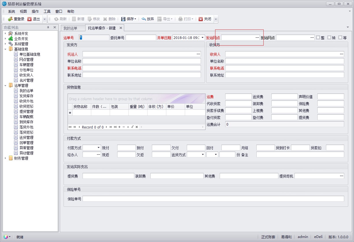Click the browse button beside 托运人
This screenshot has height=242, width=354.
point(198,54)
